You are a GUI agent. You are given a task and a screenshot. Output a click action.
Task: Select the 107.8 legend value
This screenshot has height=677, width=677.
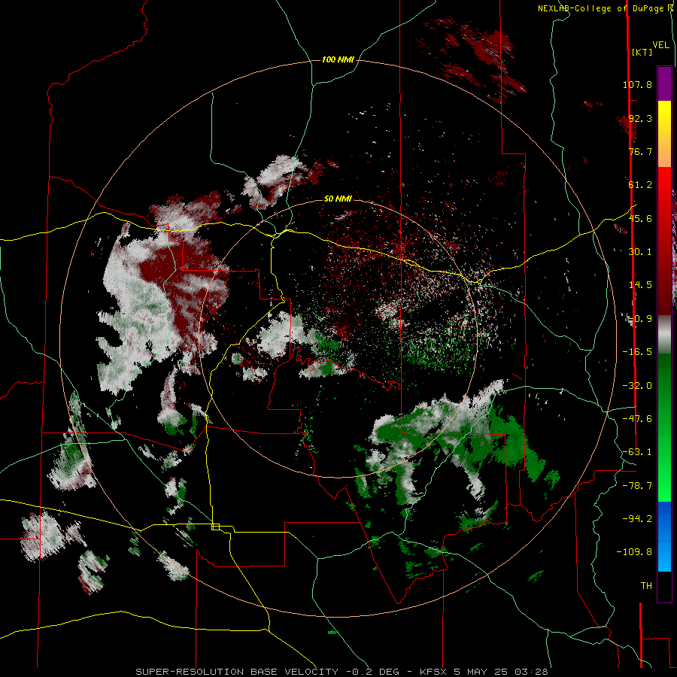coord(637,84)
